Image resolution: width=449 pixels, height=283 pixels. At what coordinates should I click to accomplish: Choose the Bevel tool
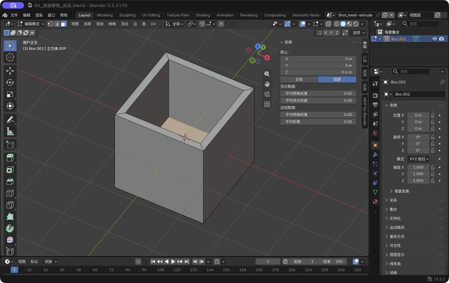(10, 181)
